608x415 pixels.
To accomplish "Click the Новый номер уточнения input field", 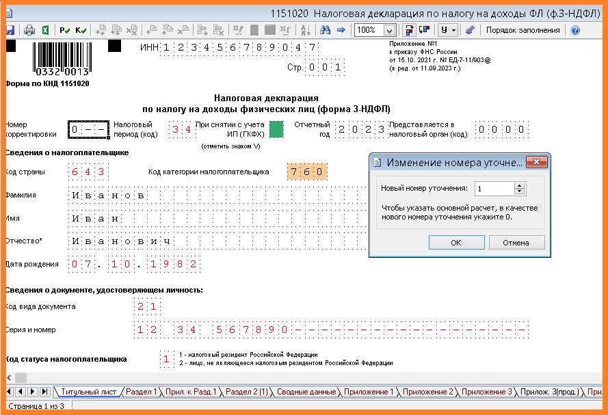I will 494,189.
